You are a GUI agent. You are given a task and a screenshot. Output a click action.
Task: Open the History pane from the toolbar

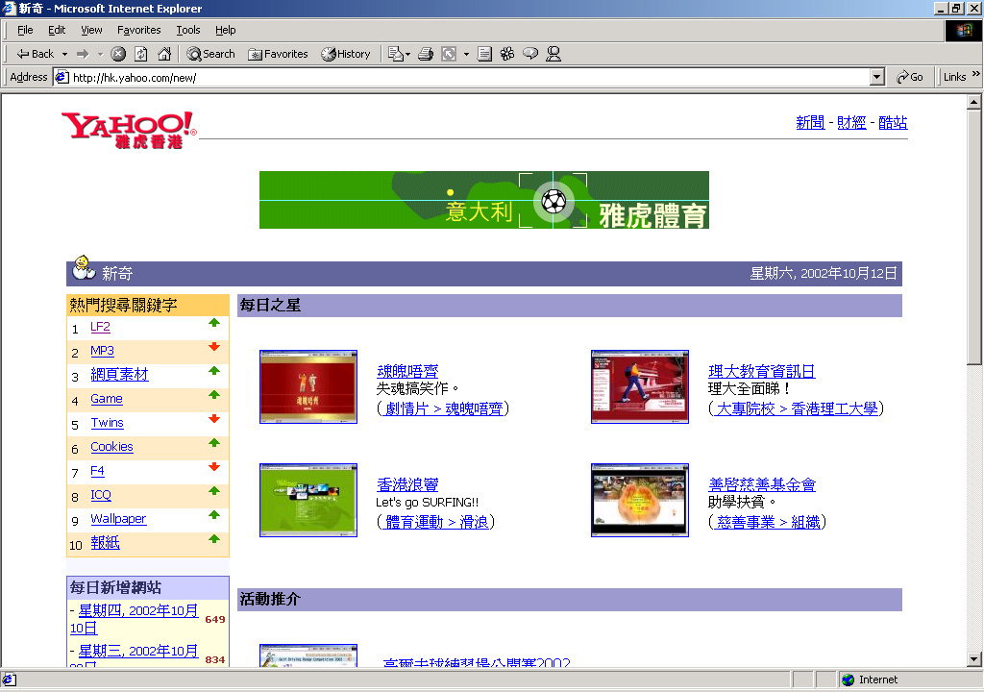pyautogui.click(x=345, y=54)
